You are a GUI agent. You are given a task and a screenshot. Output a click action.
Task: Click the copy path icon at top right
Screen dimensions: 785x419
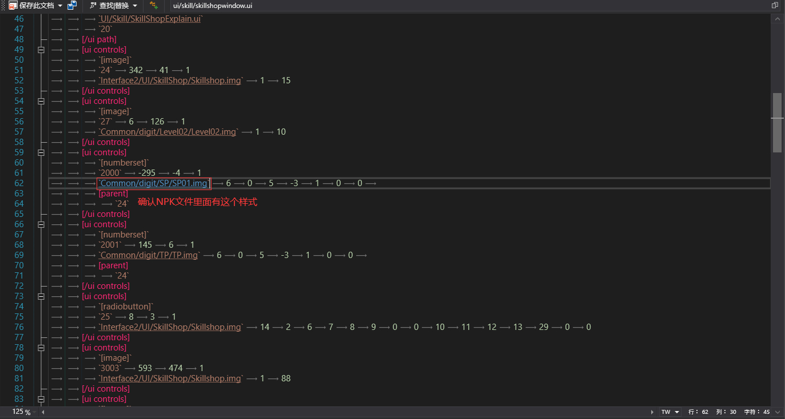[x=775, y=5]
